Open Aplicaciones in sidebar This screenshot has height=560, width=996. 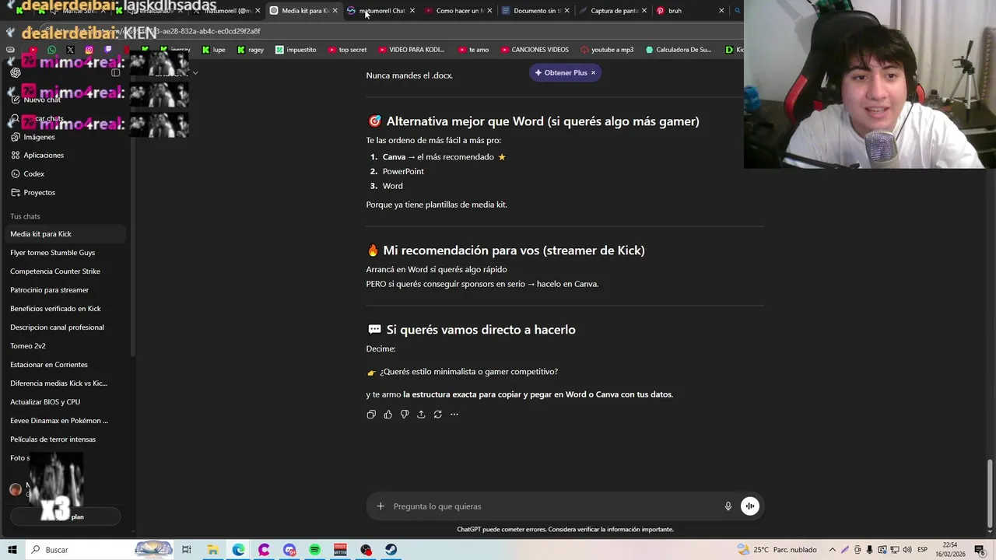click(44, 156)
